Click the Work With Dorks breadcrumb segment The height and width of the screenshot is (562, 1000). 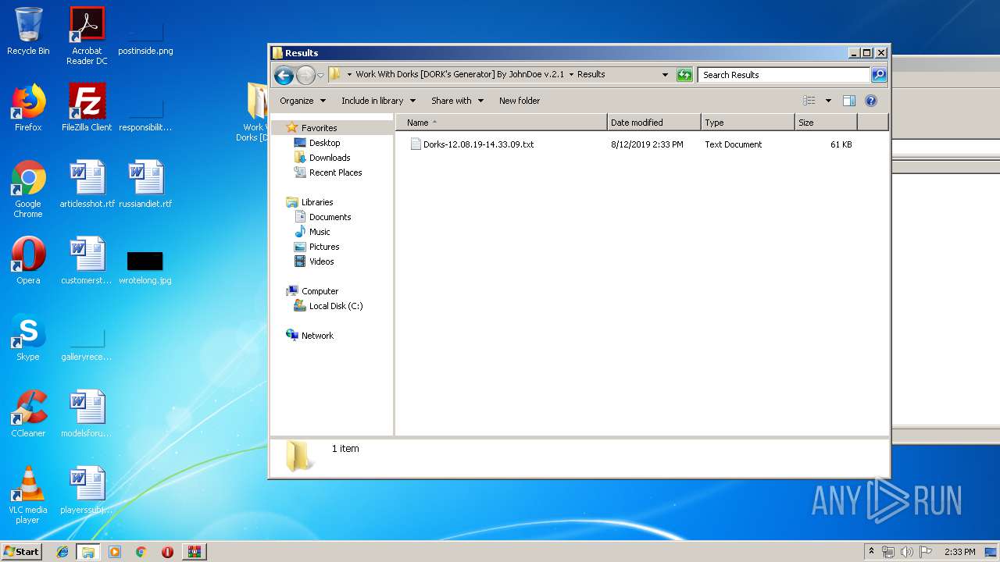pyautogui.click(x=459, y=75)
